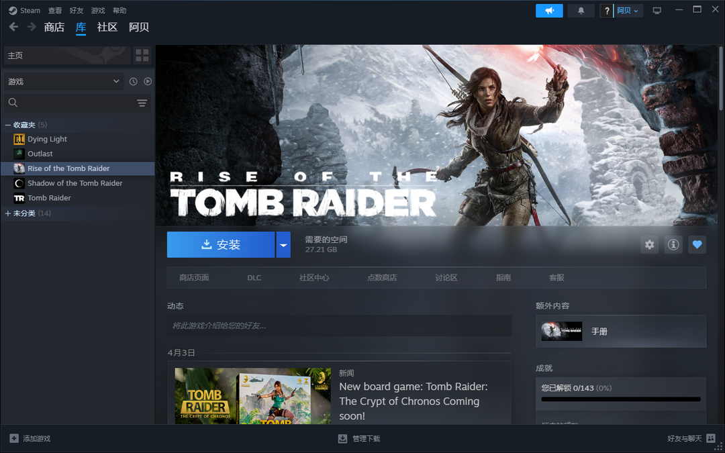Screen dimensions: 725x453
Task: Click 好友与聊天 label
Action: (684, 439)
